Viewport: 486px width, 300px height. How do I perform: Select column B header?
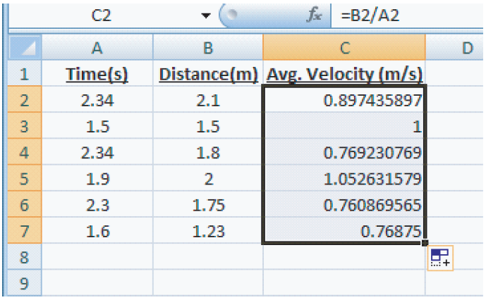[208, 48]
